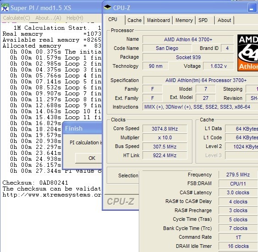Open the Help(H) menu
Image resolution: width=258 pixels, height=252 pixels.
[x=75, y=18]
